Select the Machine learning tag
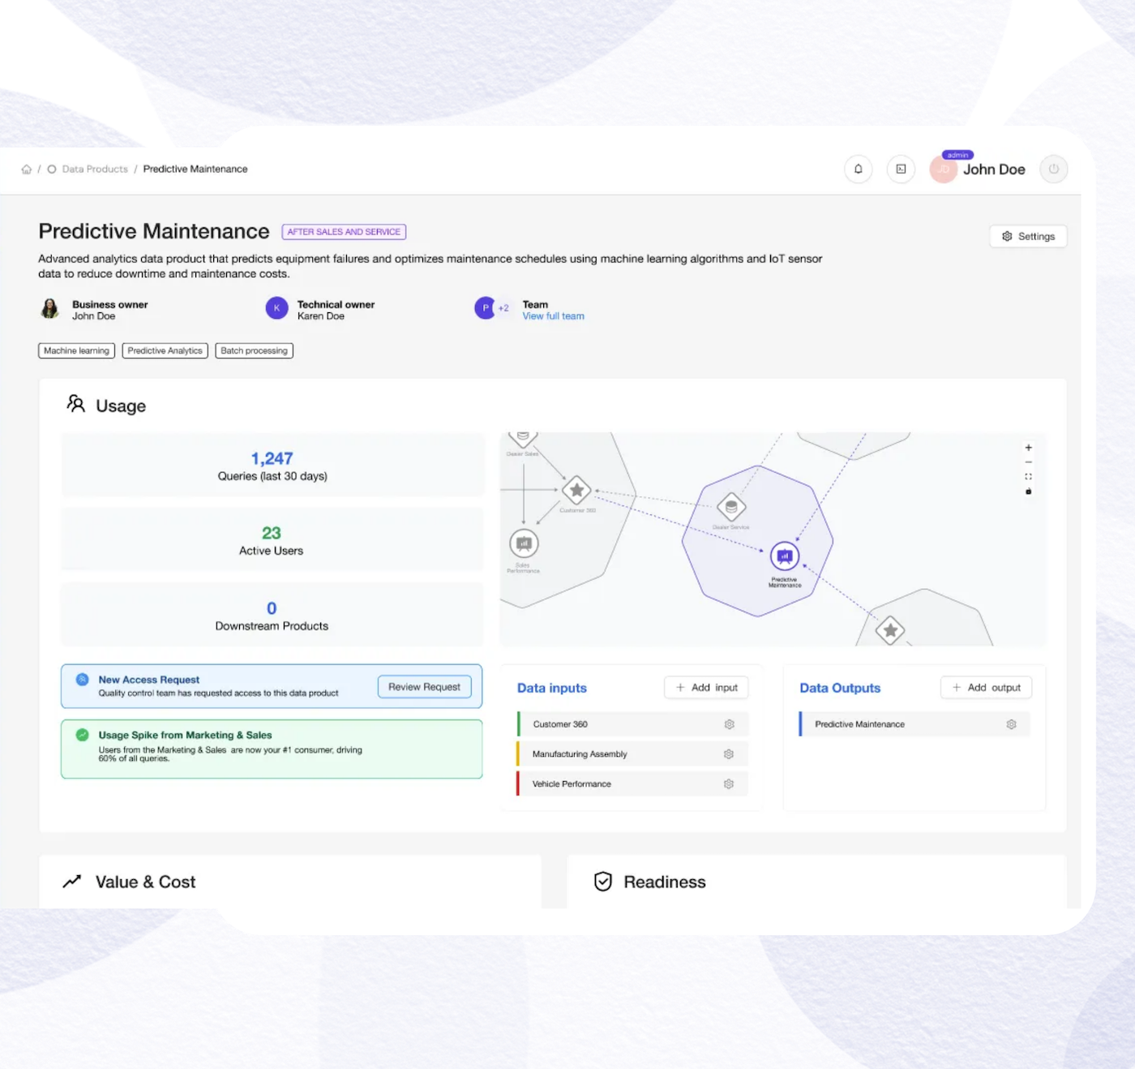Image resolution: width=1135 pixels, height=1069 pixels. pyautogui.click(x=77, y=350)
